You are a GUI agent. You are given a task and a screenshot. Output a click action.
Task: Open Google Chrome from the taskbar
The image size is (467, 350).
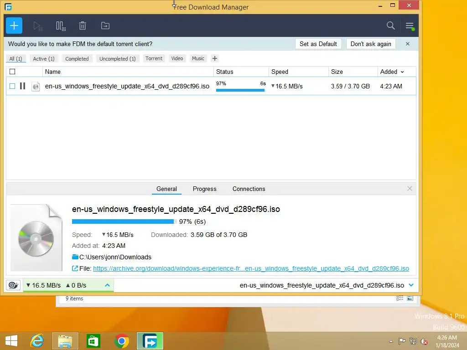click(121, 341)
